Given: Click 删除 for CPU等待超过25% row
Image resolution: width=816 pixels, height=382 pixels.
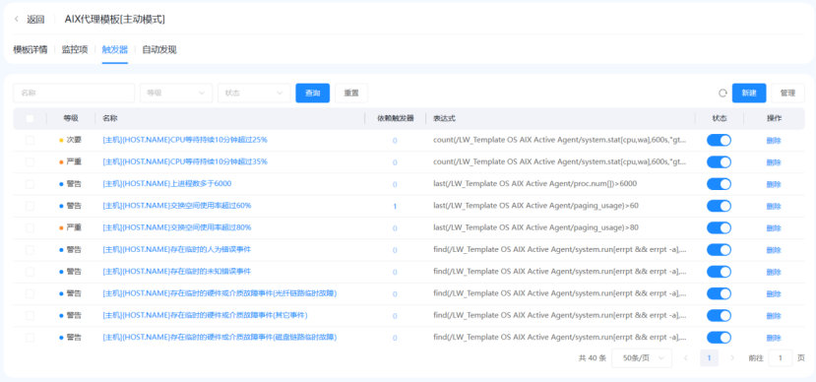Looking at the screenshot, I should click(x=774, y=141).
